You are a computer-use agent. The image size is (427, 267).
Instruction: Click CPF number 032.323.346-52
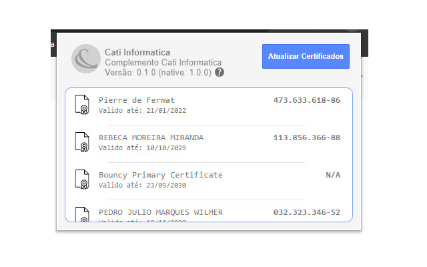coord(307,212)
